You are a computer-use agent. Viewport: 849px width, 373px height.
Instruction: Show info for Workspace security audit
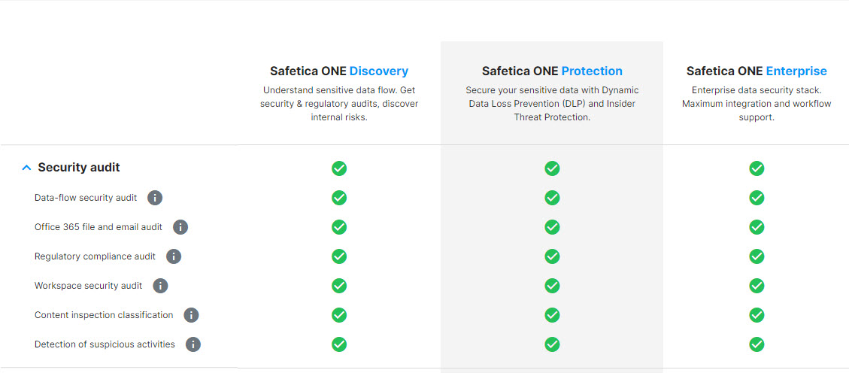160,286
